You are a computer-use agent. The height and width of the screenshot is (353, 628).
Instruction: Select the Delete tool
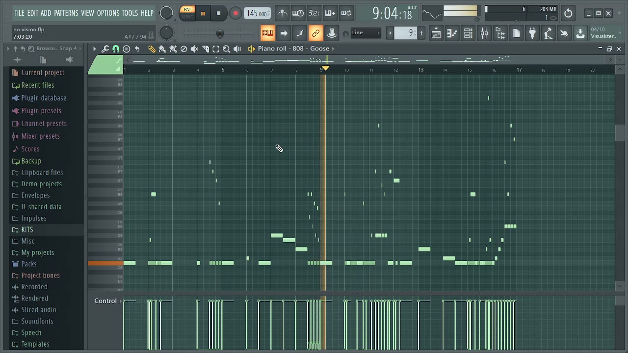[x=184, y=49]
